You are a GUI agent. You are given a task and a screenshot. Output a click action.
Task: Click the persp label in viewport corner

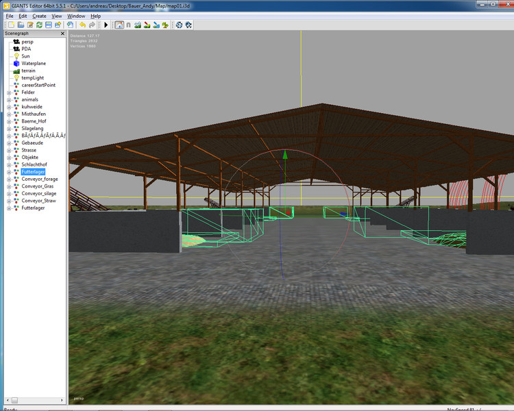pos(79,399)
